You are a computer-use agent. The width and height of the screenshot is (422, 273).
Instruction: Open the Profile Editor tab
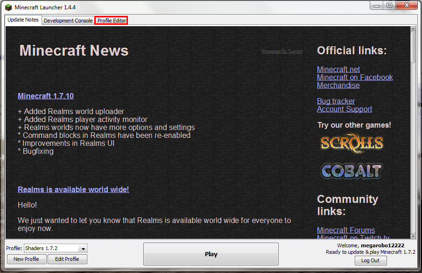tap(112, 21)
